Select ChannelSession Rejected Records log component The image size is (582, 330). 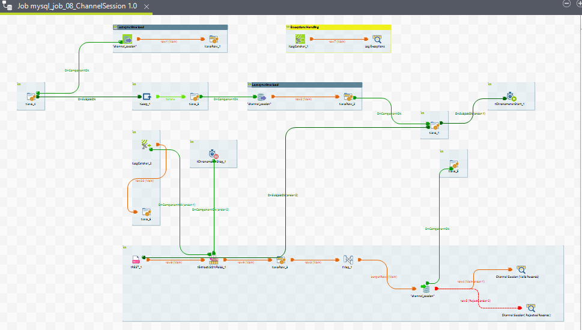pyautogui.click(x=530, y=307)
